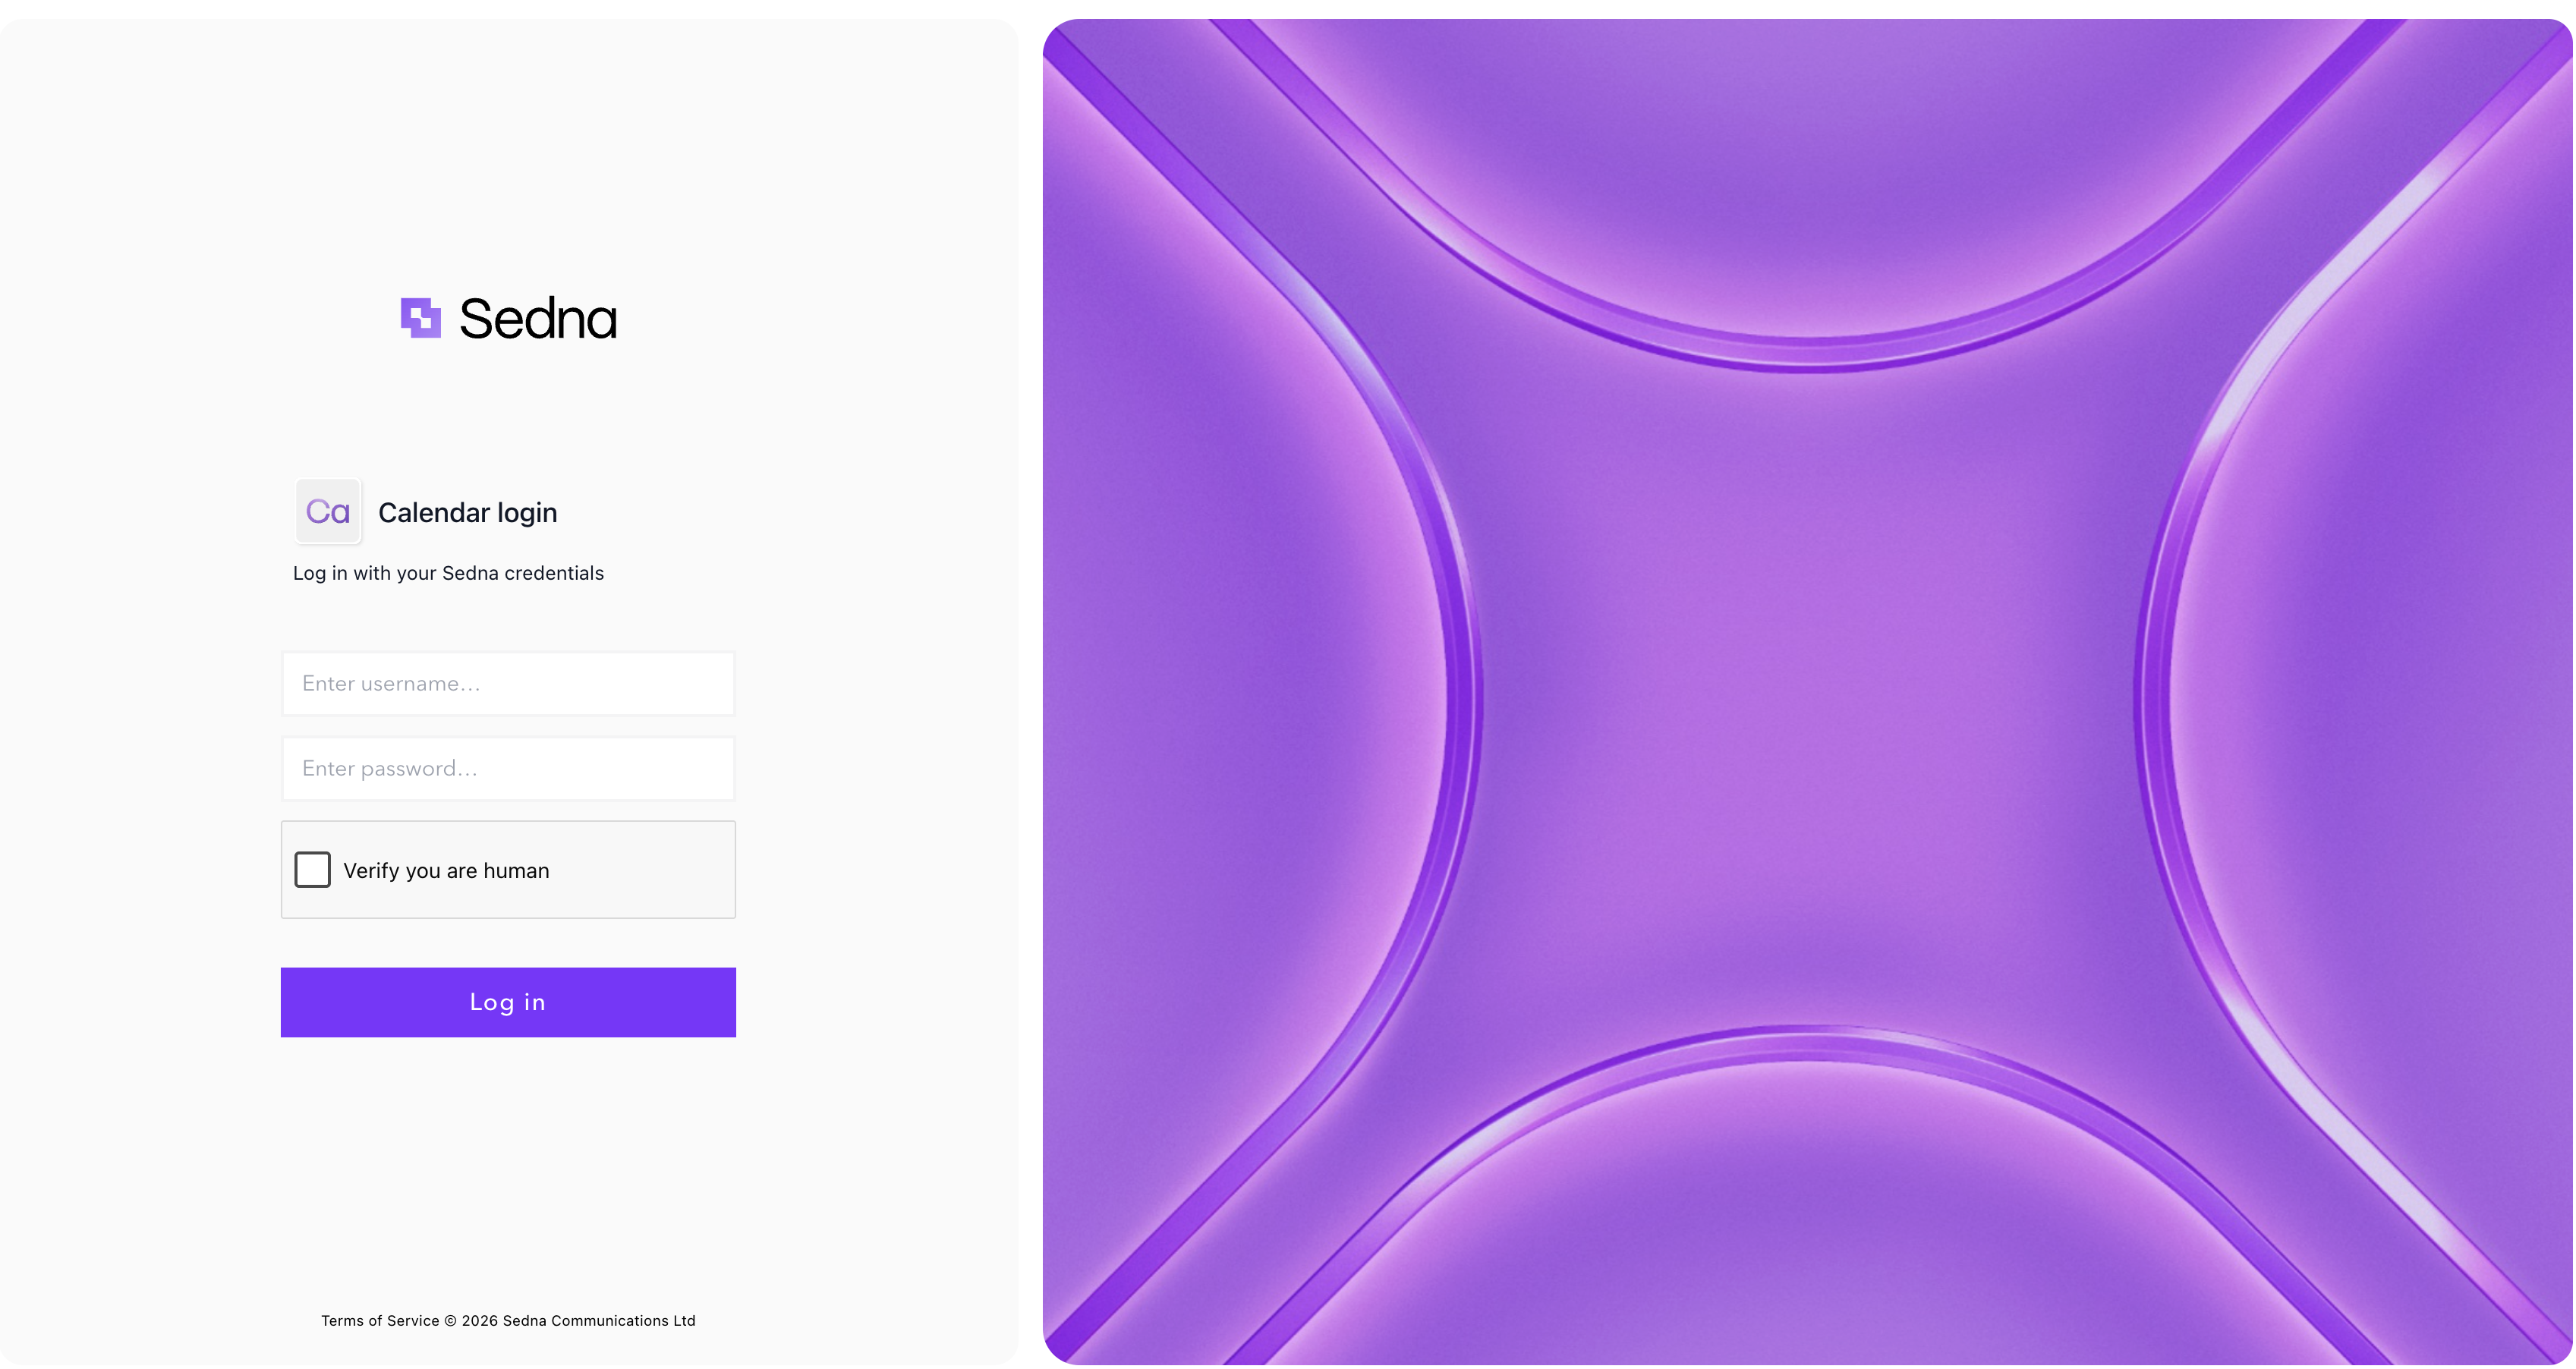Image resolution: width=2576 pixels, height=1369 pixels.
Task: Click the "Verify you are human" label text
Action: pyautogui.click(x=446, y=871)
